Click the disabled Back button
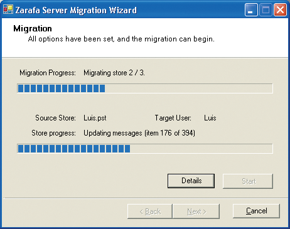The height and width of the screenshot is (229, 290). [150, 211]
